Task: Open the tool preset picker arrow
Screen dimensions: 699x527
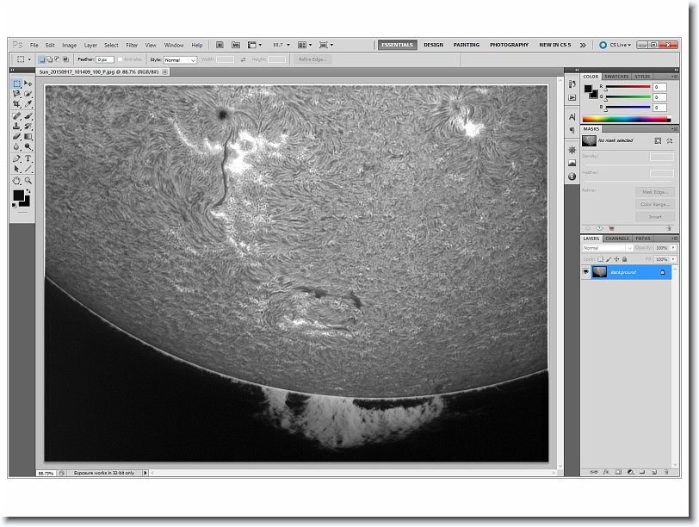Action: tap(29, 59)
